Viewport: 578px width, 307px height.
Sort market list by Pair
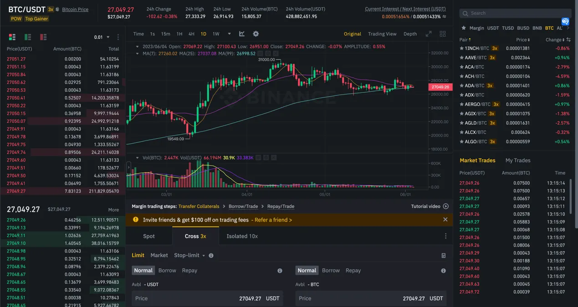coord(464,40)
